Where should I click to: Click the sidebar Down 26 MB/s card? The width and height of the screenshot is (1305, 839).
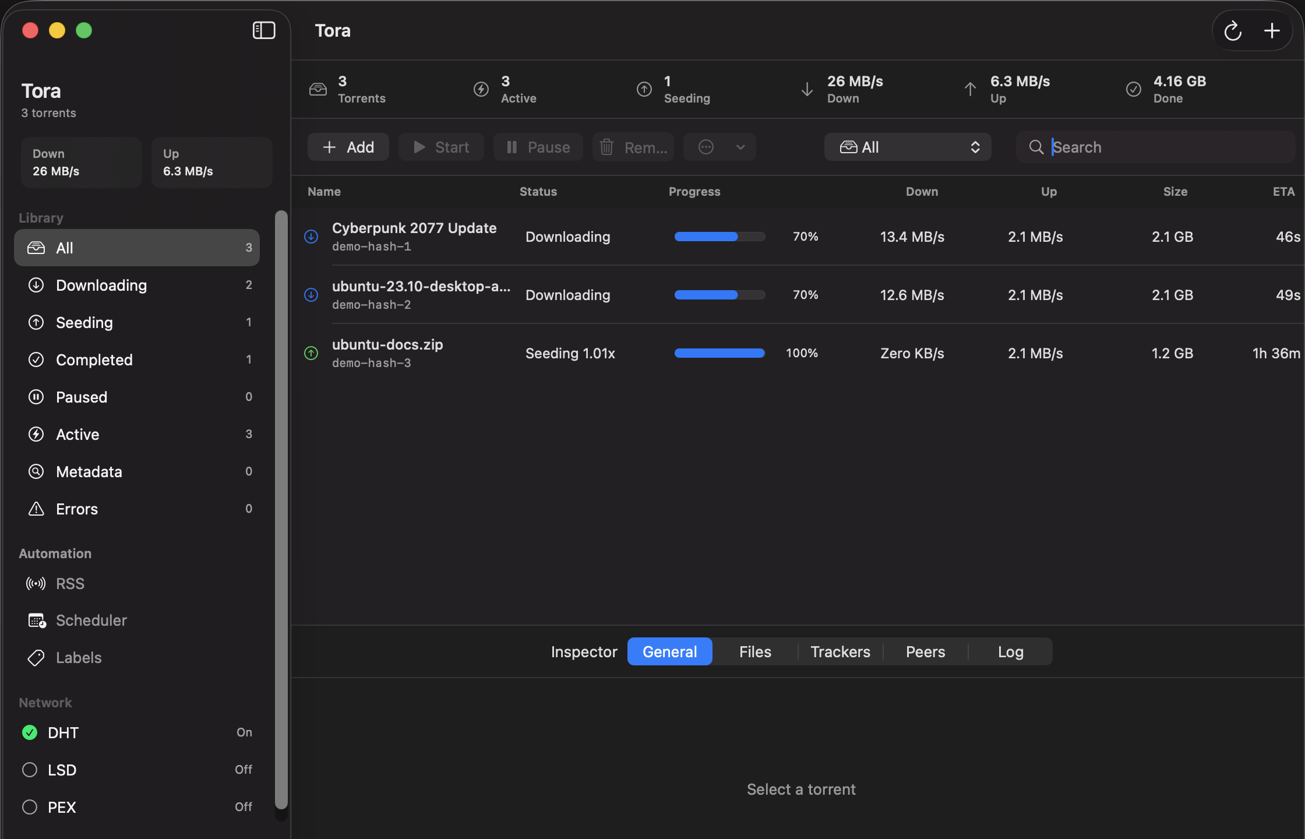pyautogui.click(x=81, y=163)
